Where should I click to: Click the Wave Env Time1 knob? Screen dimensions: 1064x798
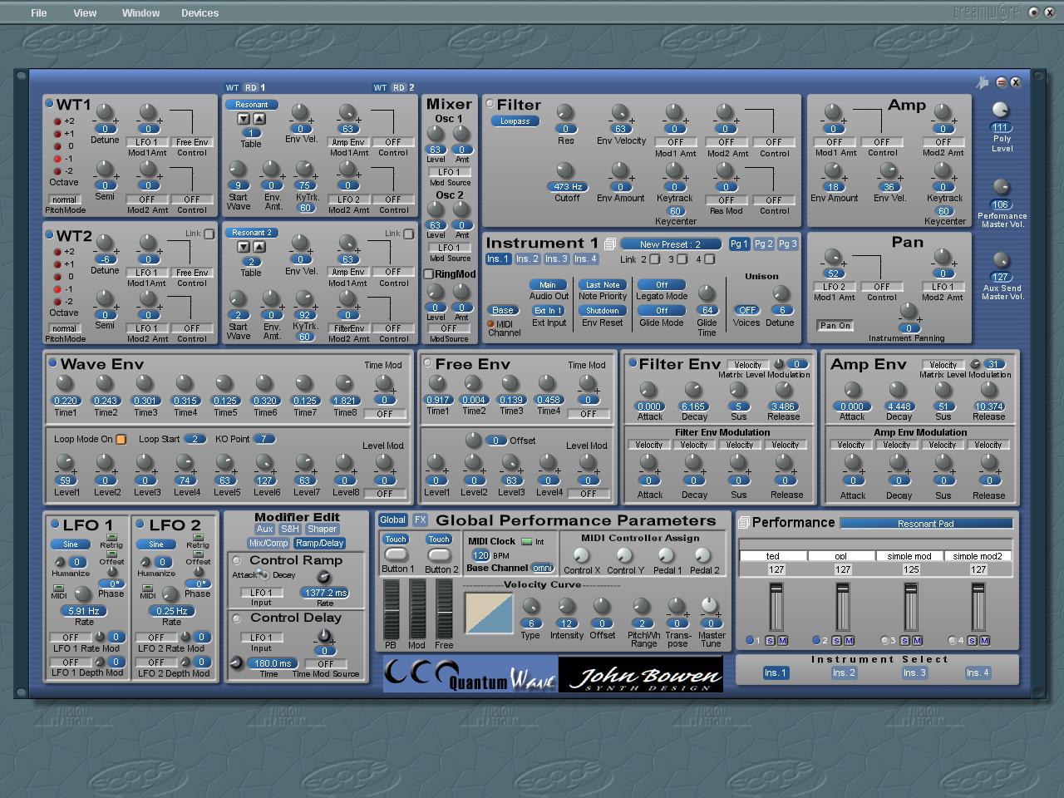(x=65, y=383)
